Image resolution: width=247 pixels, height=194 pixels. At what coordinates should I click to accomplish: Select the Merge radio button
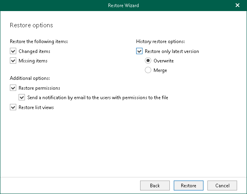click(148, 70)
